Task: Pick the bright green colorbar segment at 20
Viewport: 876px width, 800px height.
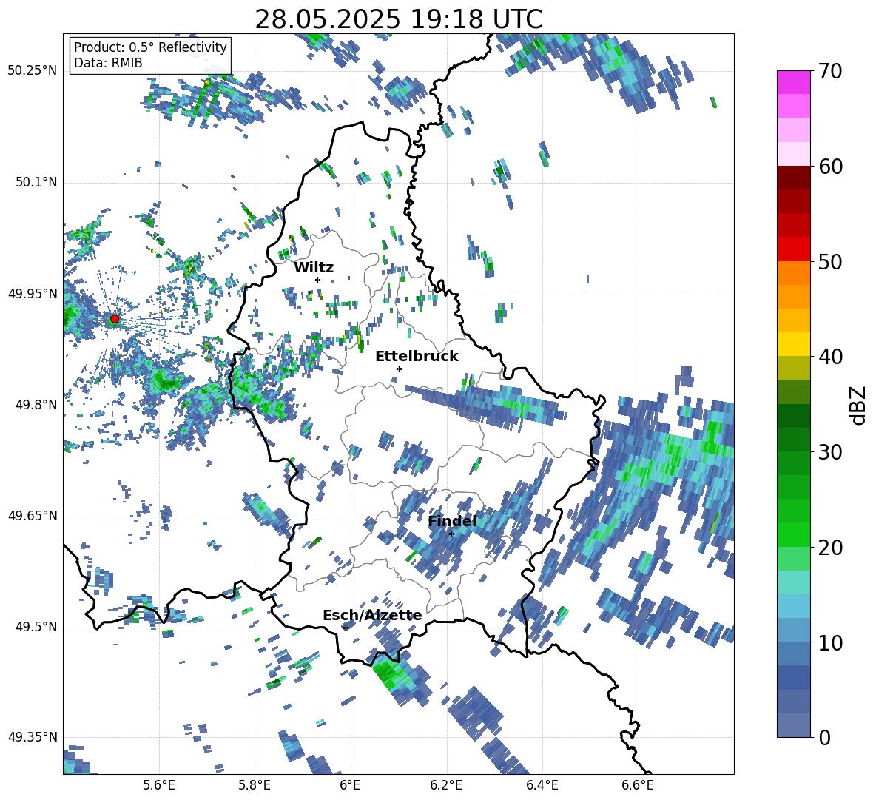Action: coord(793,534)
